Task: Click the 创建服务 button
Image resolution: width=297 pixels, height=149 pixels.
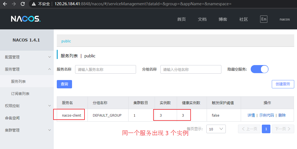Action: [283, 84]
